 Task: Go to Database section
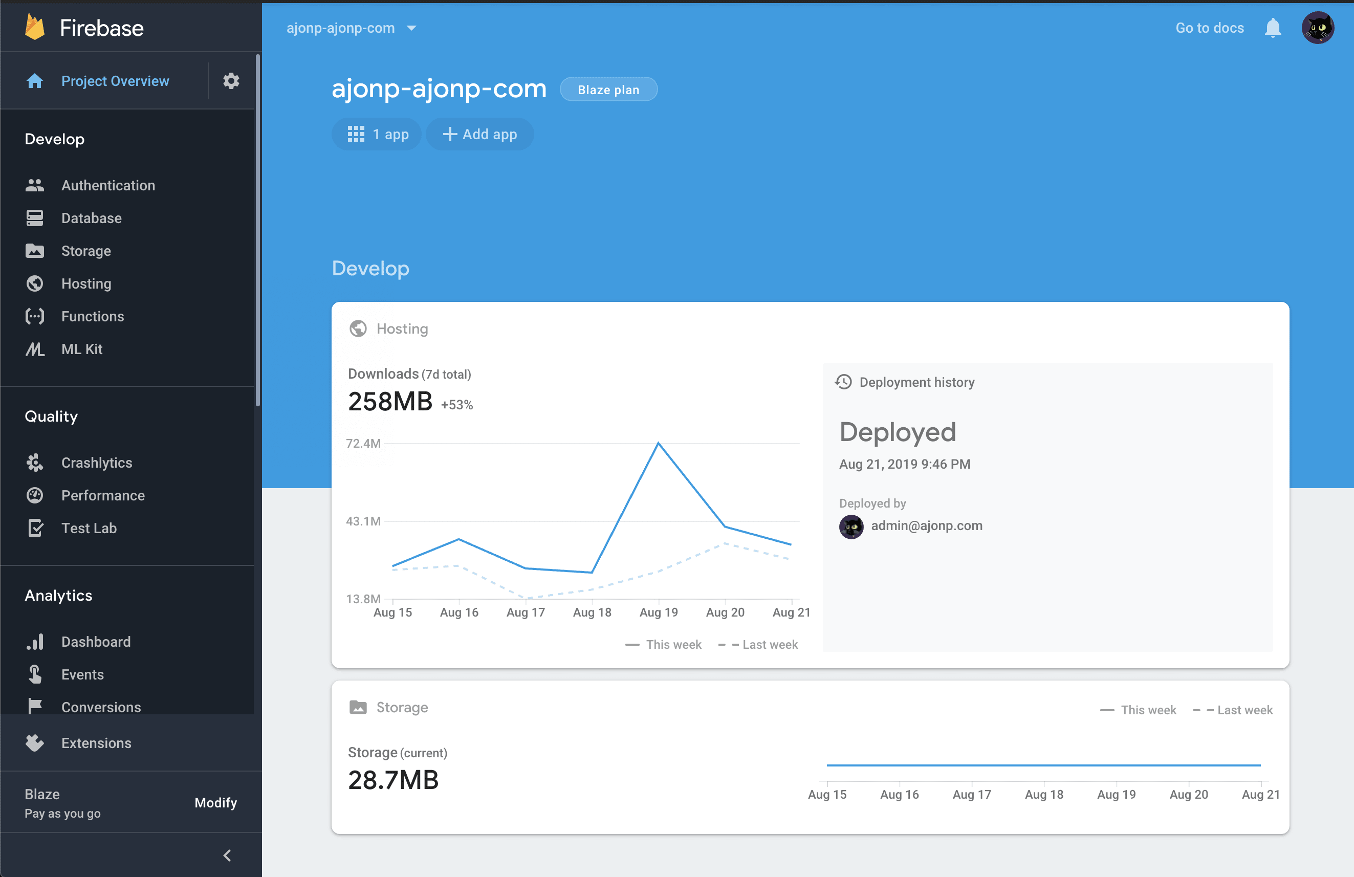tap(92, 218)
